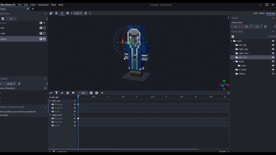Select right_arm rotation keyframe diamond
Screen dimensions: 276x155
[x=78, y=118]
